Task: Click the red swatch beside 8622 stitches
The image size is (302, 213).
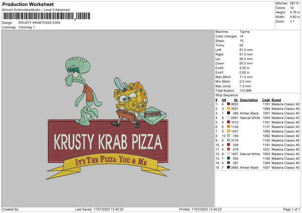Action: tap(229, 104)
